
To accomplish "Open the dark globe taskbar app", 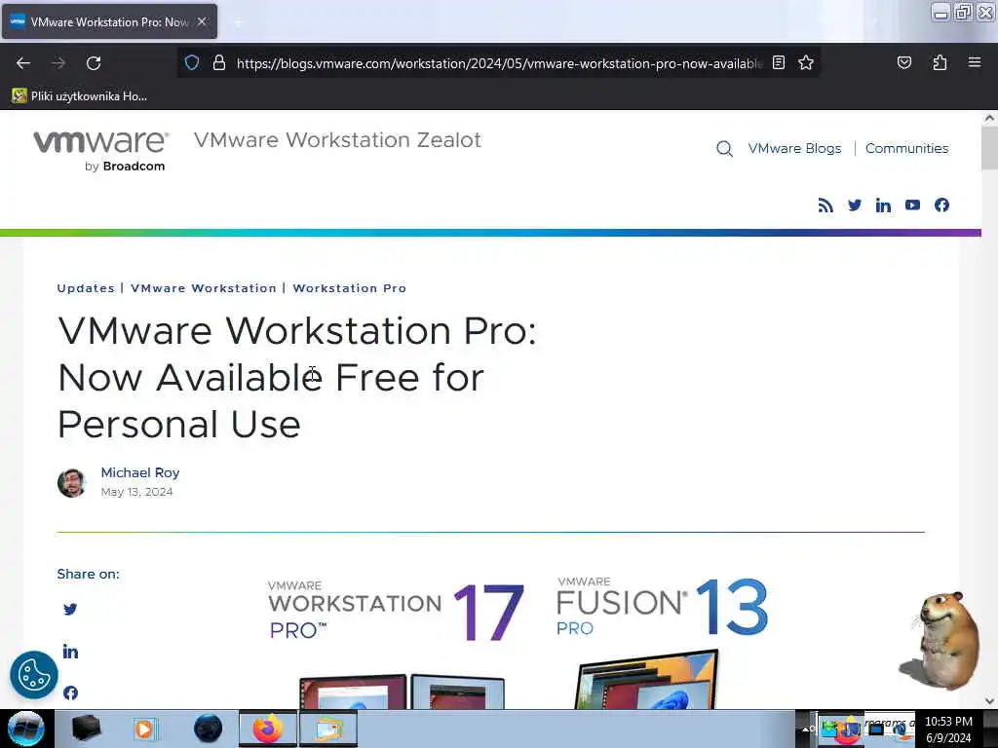I will [x=208, y=729].
